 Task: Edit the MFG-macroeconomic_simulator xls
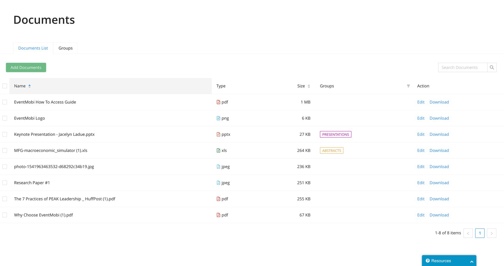pyautogui.click(x=421, y=150)
